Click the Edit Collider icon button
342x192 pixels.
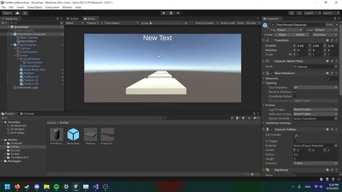coord(297,135)
